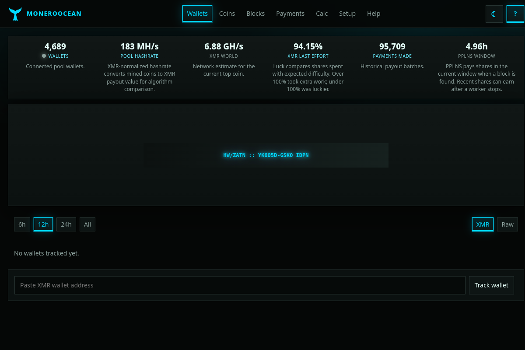The height and width of the screenshot is (350, 525).
Task: Click the wallets status dot indicator
Action: point(44,56)
